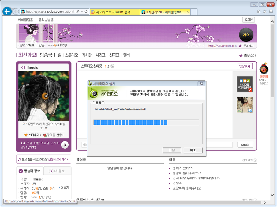Screen dimensions: 277x207
Task: Click magnifier next to 스튜디오 참여중 count
Action: click(x=112, y=66)
